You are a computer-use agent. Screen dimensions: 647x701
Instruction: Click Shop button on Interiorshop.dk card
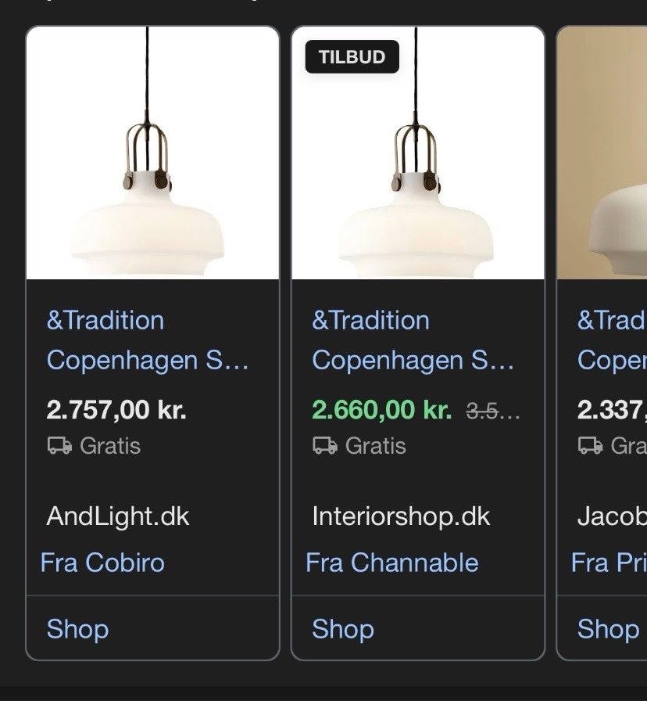343,629
